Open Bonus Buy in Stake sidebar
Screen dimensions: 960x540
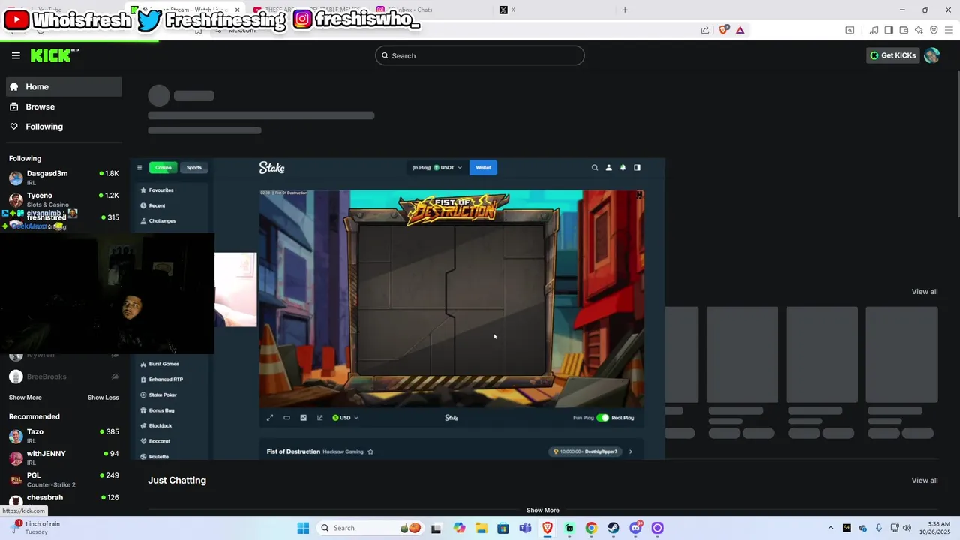pyautogui.click(x=161, y=410)
